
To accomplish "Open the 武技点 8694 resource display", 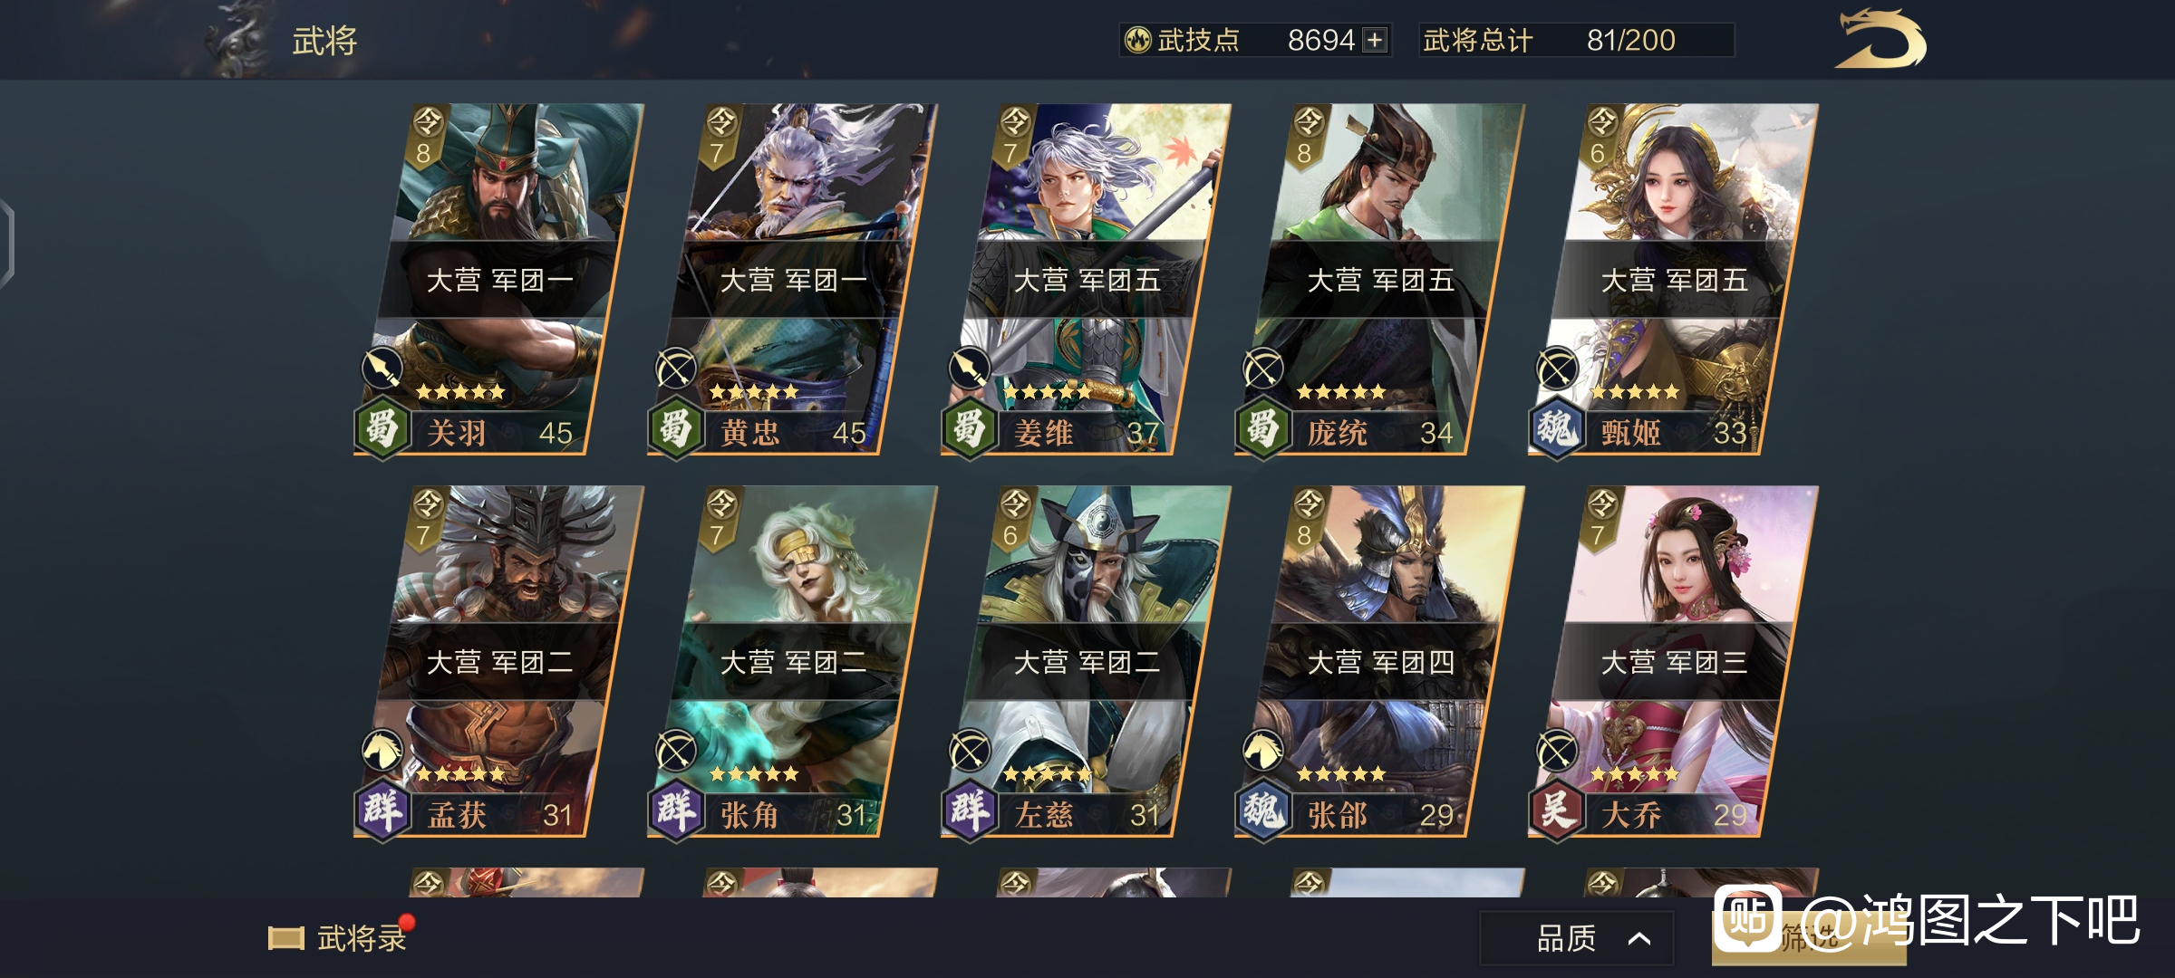I will coord(1255,40).
